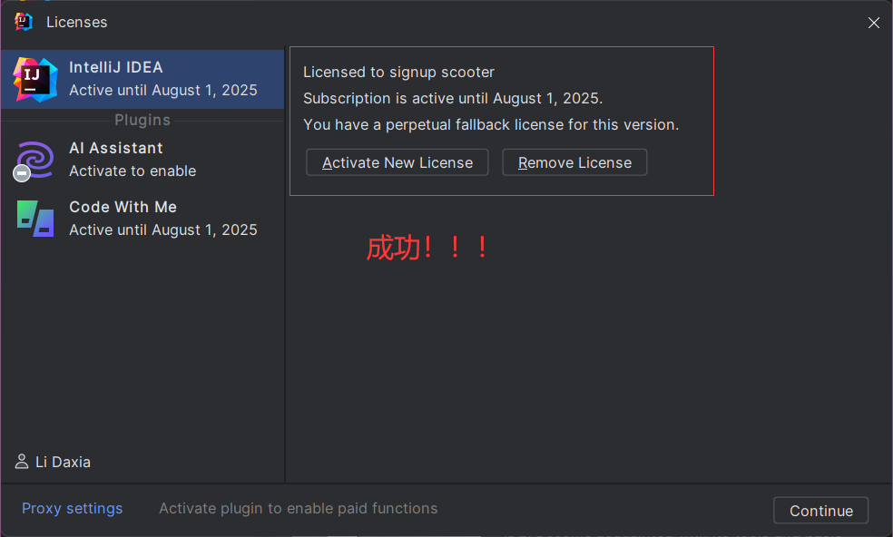Close the Licenses dialog with the X
Image resolution: width=893 pixels, height=537 pixels.
tap(874, 22)
